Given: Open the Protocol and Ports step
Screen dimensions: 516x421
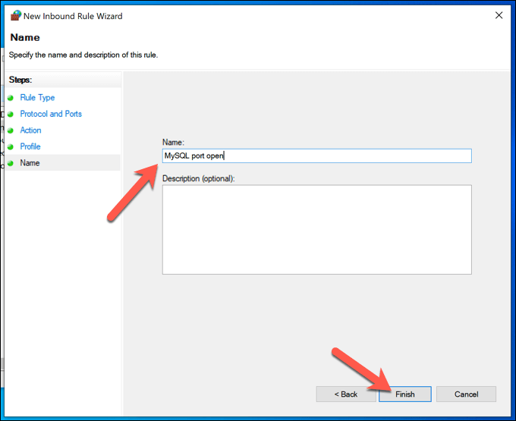Looking at the screenshot, I should [x=51, y=114].
